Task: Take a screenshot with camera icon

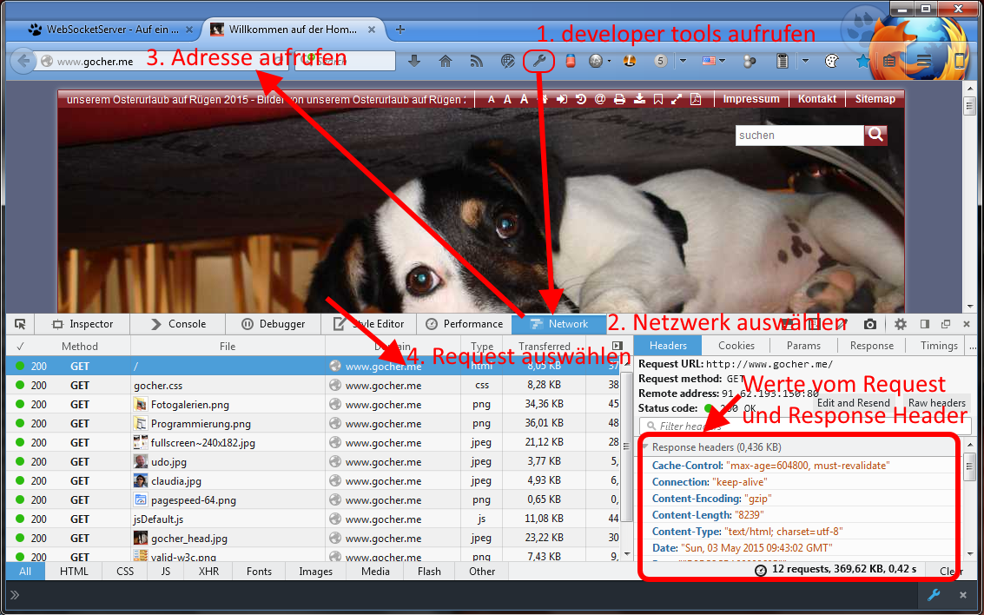Action: [869, 324]
